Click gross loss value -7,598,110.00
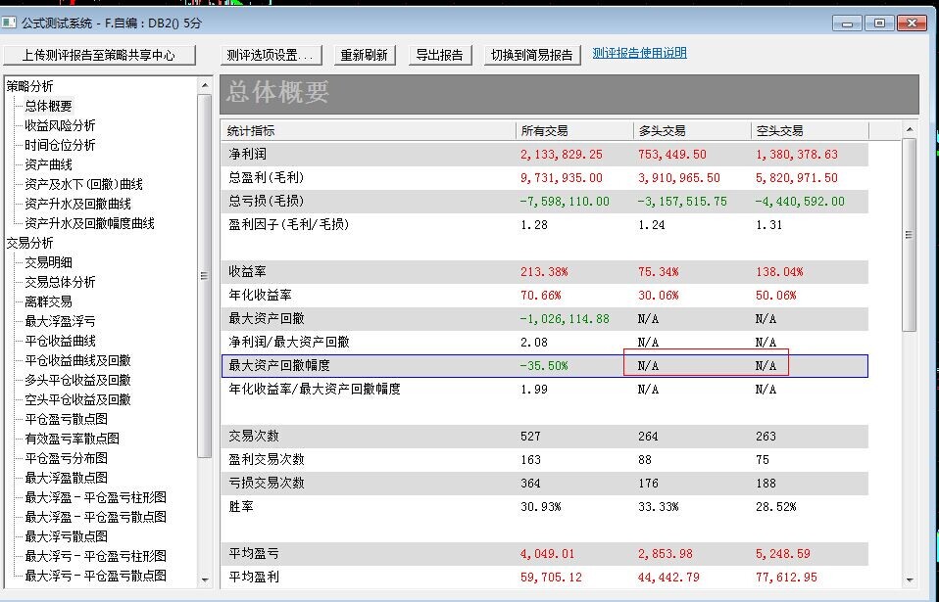Screen dimensions: 939x602 pyautogui.click(x=565, y=202)
